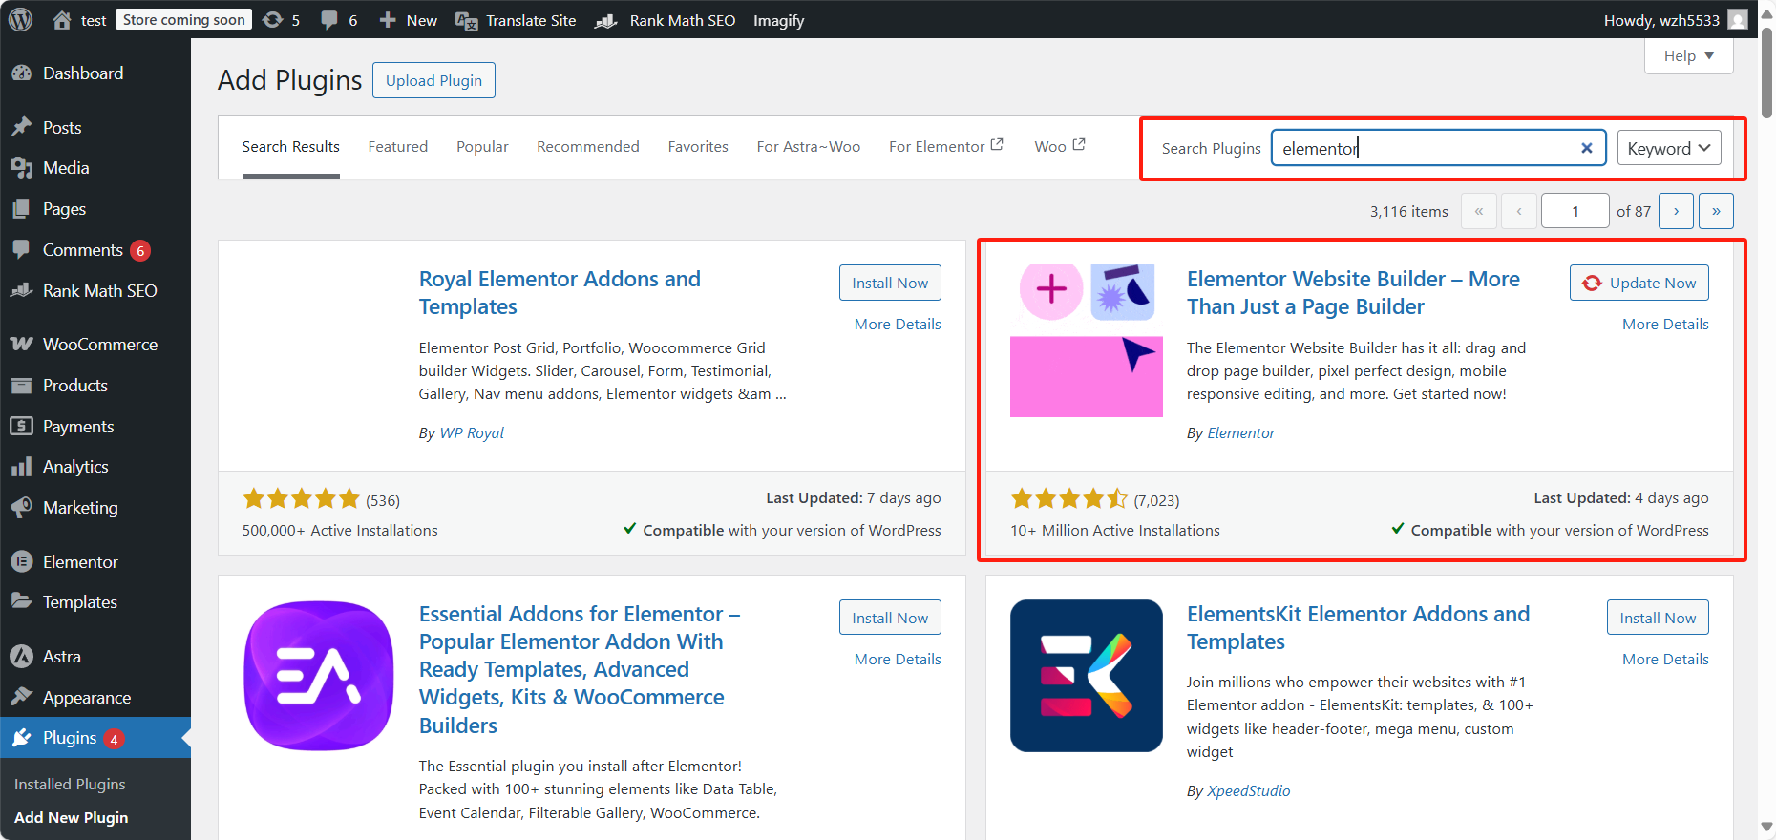Open the updates icon in admin bar

click(273, 20)
